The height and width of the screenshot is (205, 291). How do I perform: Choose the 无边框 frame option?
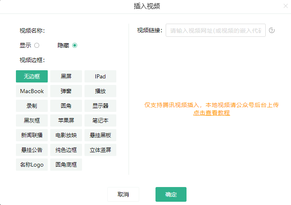(32, 76)
